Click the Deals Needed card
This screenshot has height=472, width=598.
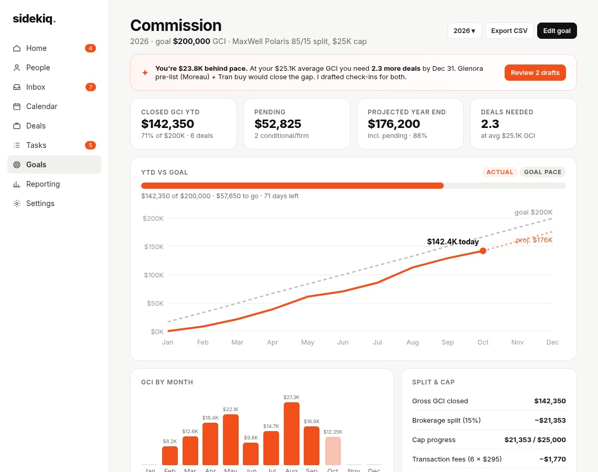[524, 124]
